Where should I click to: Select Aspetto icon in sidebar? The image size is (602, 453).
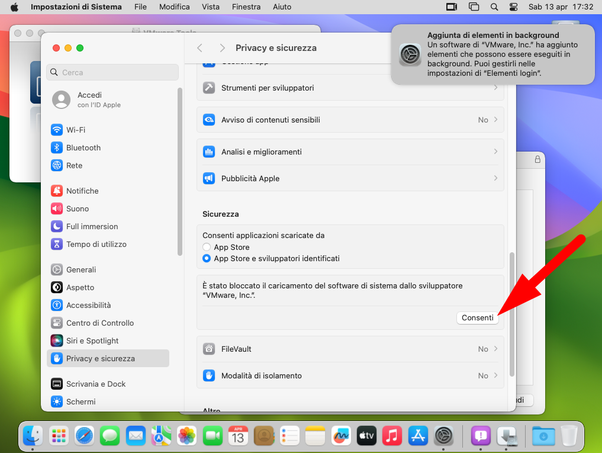pos(57,287)
